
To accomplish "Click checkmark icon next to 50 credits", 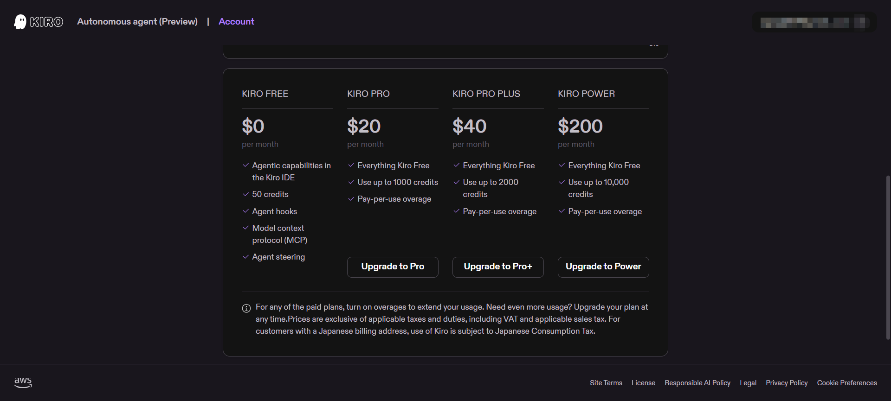I will (246, 194).
